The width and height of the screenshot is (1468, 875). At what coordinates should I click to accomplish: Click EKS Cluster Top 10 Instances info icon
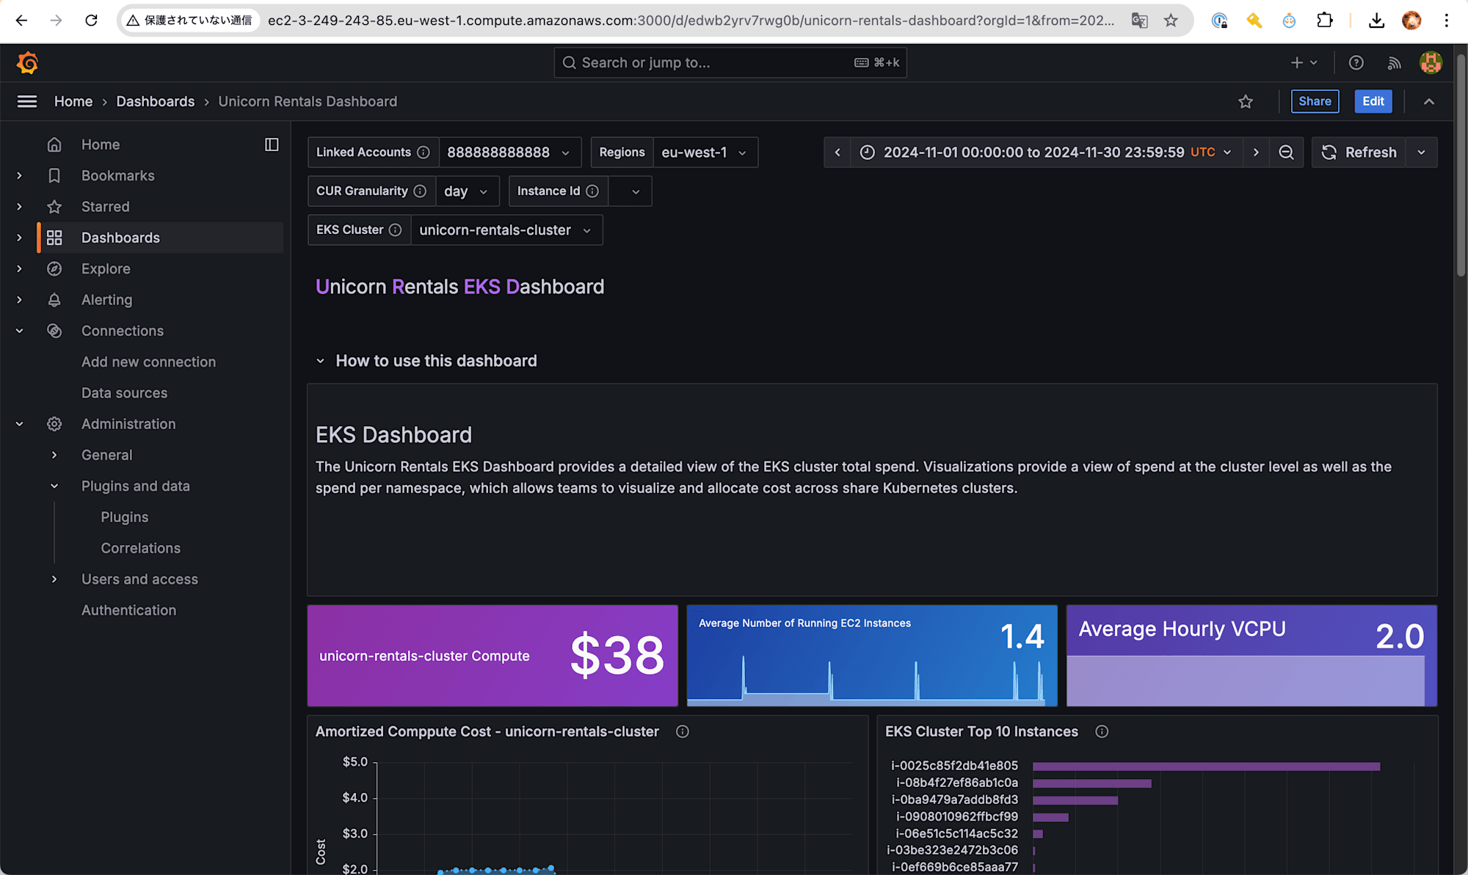point(1102,732)
